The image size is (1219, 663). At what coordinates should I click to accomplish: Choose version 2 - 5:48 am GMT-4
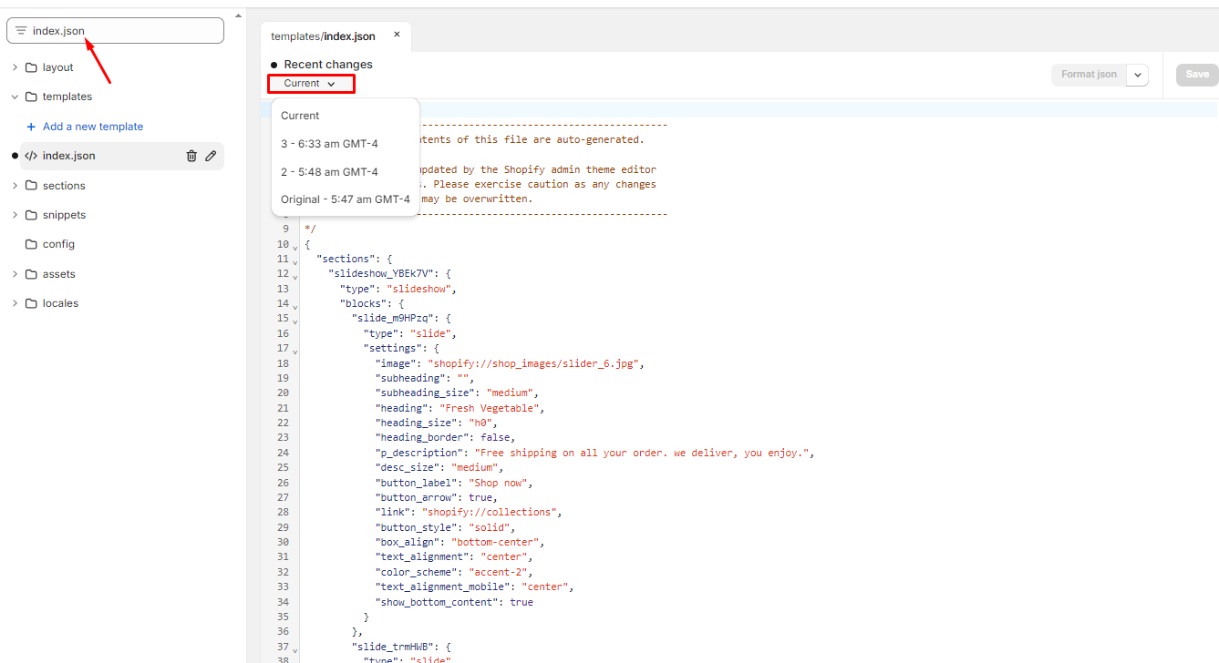pyautogui.click(x=328, y=172)
